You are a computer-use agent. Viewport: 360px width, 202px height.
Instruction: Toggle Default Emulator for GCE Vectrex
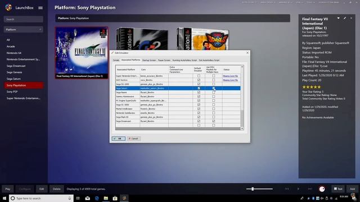[x=199, y=80]
